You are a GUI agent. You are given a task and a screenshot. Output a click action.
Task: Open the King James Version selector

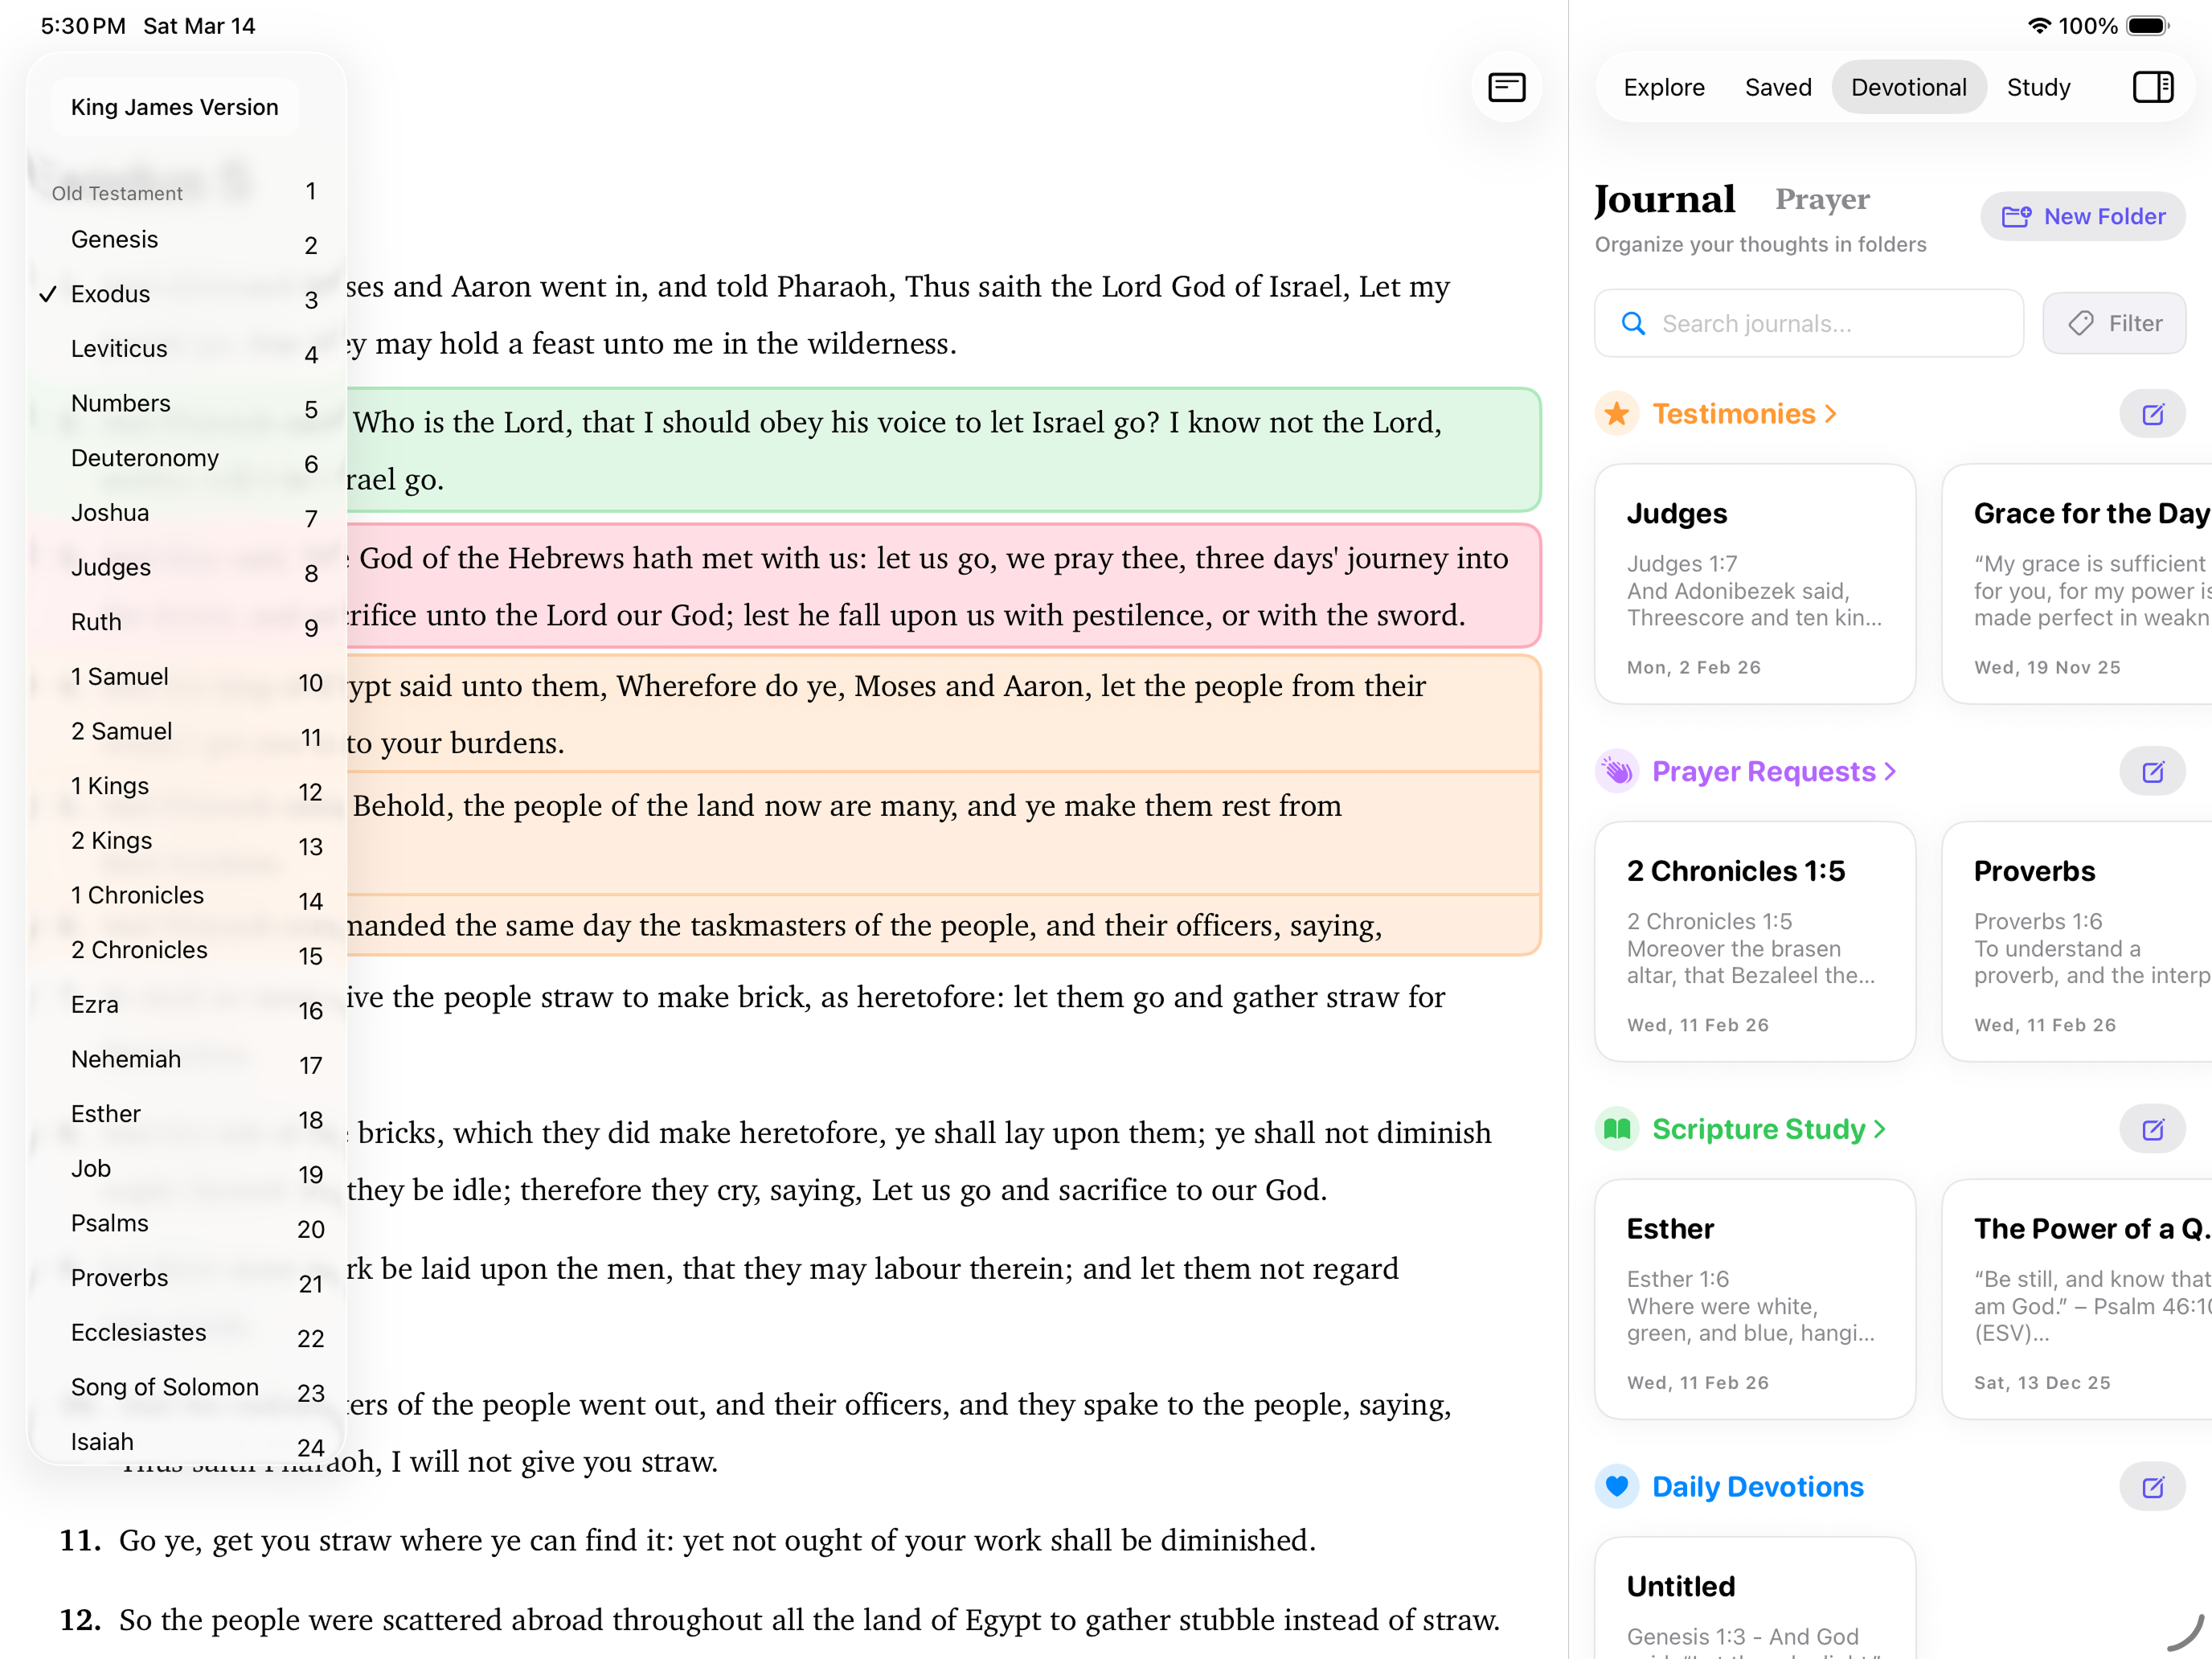click(174, 107)
